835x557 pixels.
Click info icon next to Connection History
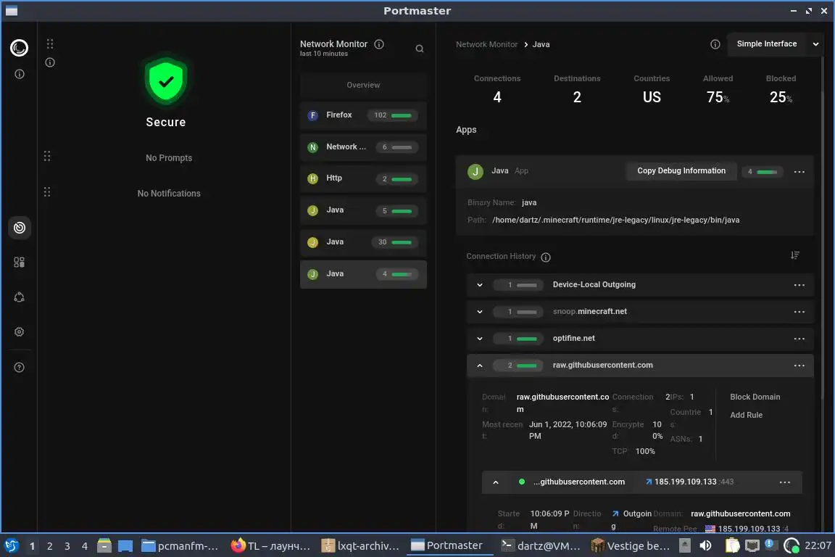click(546, 257)
